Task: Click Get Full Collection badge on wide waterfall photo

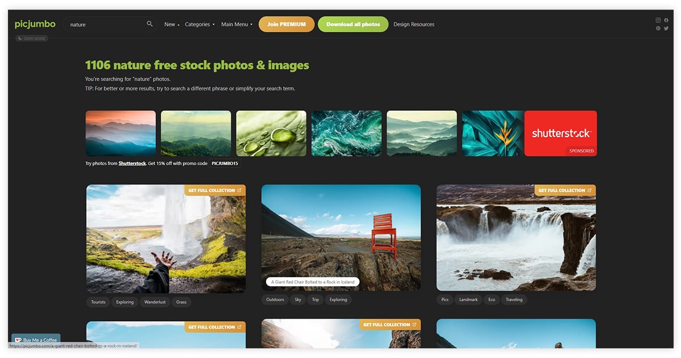Action: coord(565,190)
